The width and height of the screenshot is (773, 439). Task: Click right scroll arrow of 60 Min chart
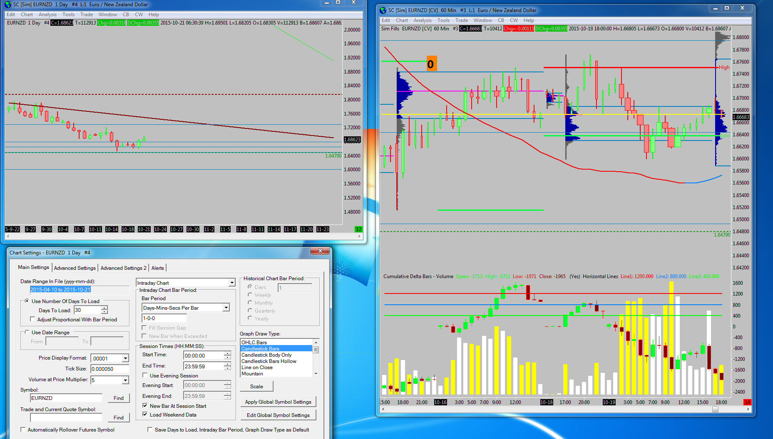click(748, 409)
